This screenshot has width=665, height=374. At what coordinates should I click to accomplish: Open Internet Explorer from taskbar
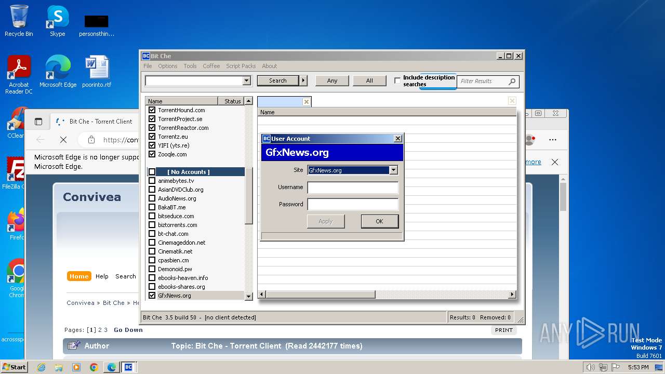click(x=41, y=367)
